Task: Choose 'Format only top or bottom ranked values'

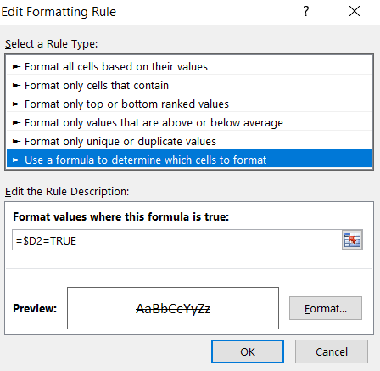Action: 189,104
